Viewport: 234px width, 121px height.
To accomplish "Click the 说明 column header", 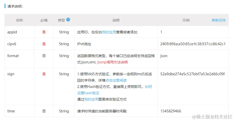I will pos(116,20).
